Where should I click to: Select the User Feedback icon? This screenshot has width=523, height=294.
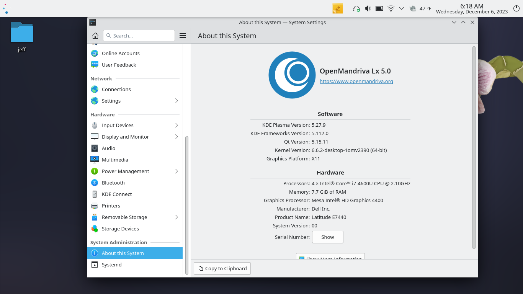(x=95, y=65)
